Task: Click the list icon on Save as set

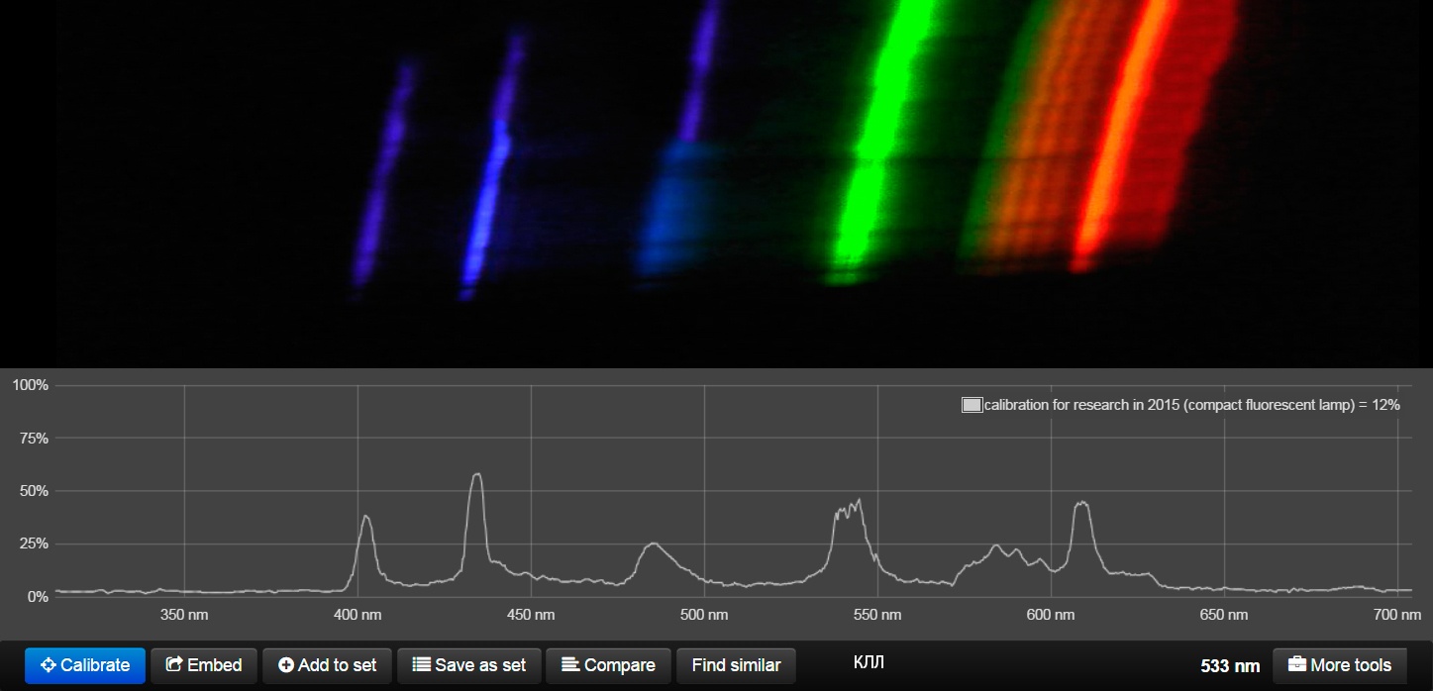Action: click(x=421, y=665)
